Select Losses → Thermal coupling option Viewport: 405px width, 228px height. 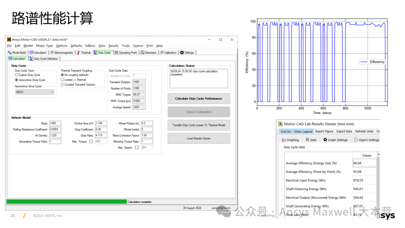pyautogui.click(x=62, y=80)
